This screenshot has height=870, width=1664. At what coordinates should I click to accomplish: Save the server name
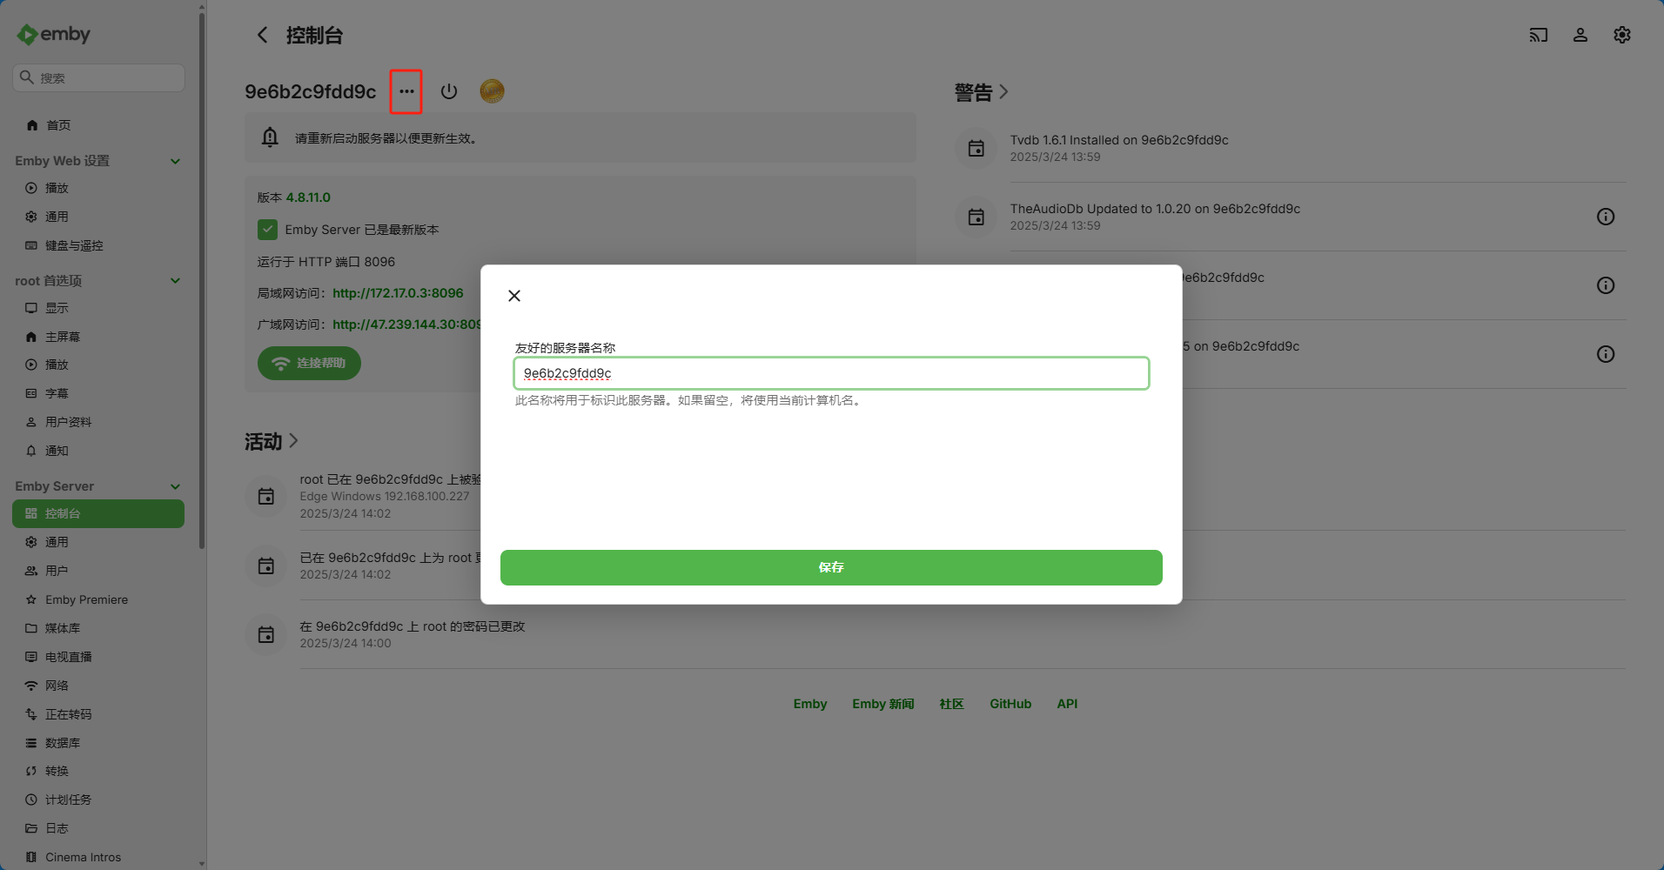(831, 567)
